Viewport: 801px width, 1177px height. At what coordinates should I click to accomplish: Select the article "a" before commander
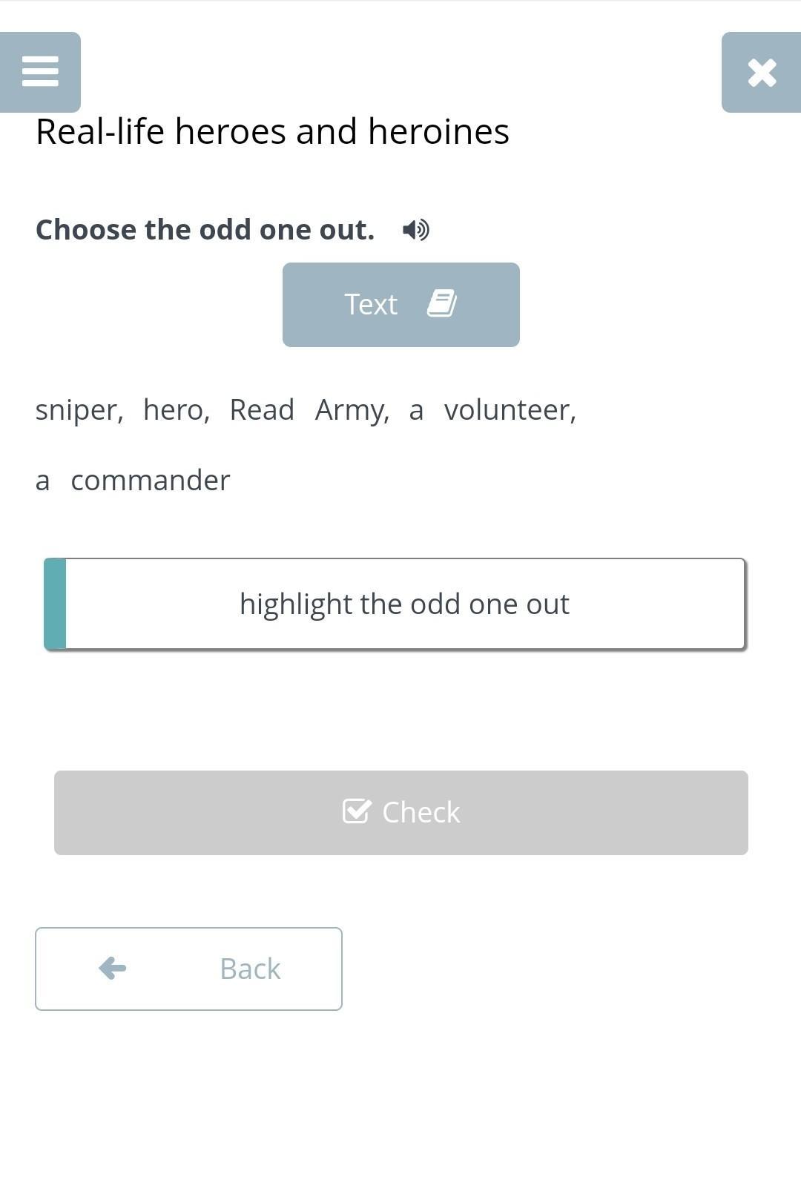click(x=43, y=481)
